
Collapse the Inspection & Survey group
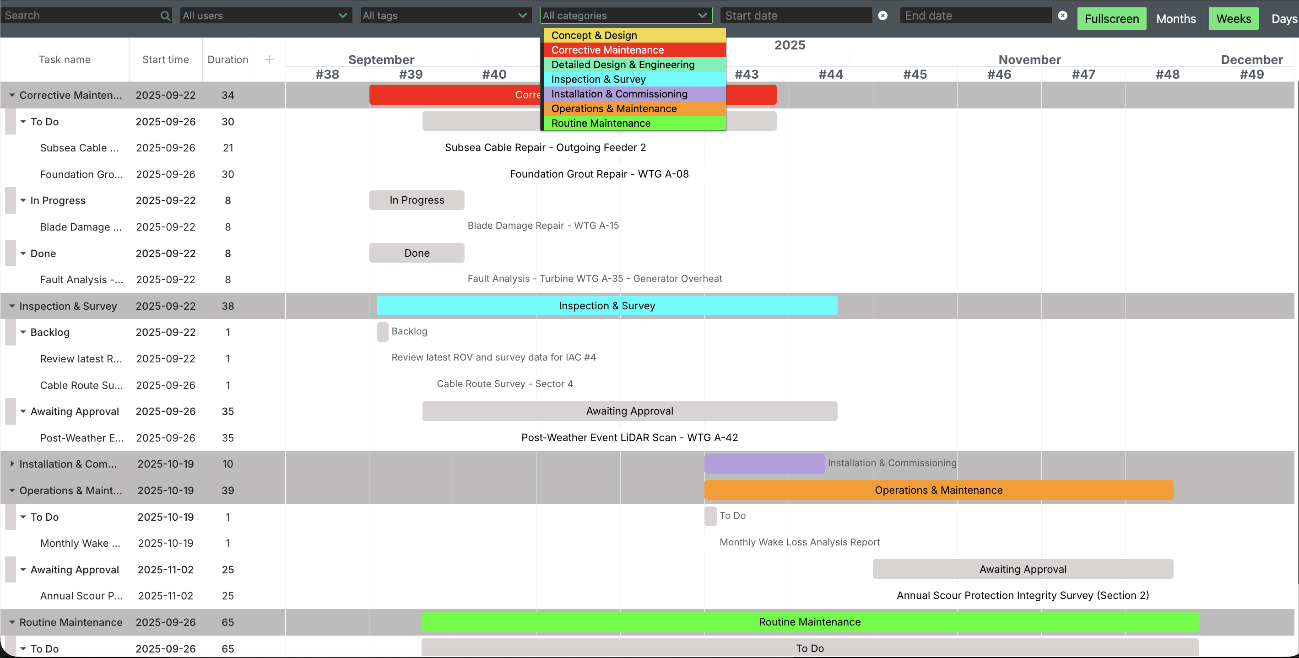pyautogui.click(x=11, y=306)
